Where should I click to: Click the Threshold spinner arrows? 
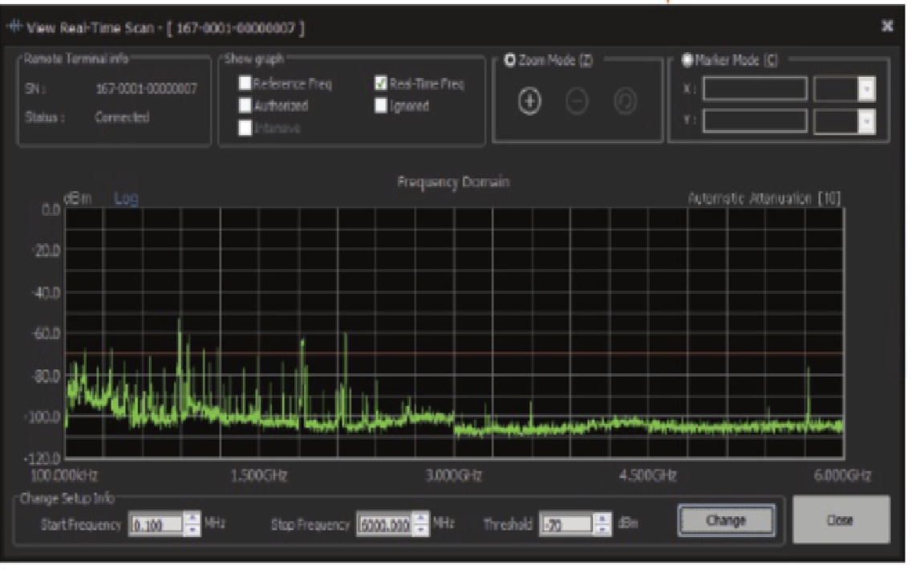click(603, 525)
